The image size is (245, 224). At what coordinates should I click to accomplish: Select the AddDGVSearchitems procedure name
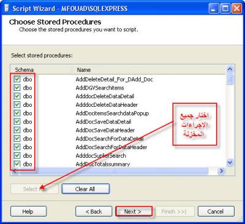100,88
